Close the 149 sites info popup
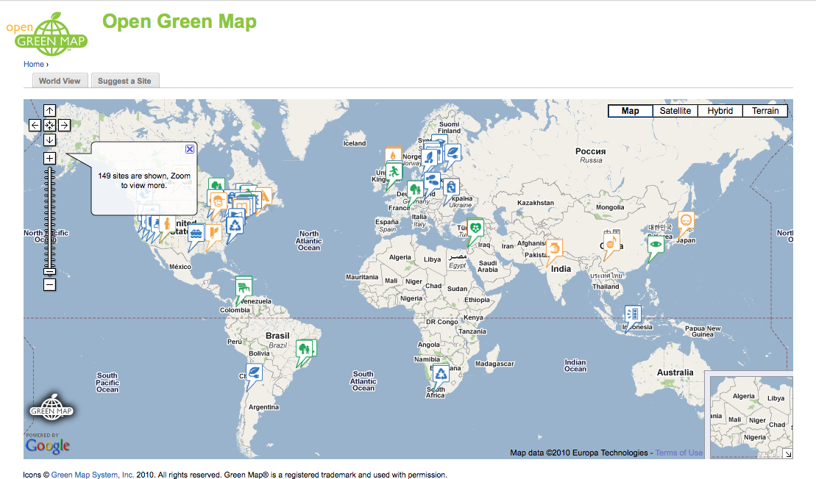 (190, 149)
